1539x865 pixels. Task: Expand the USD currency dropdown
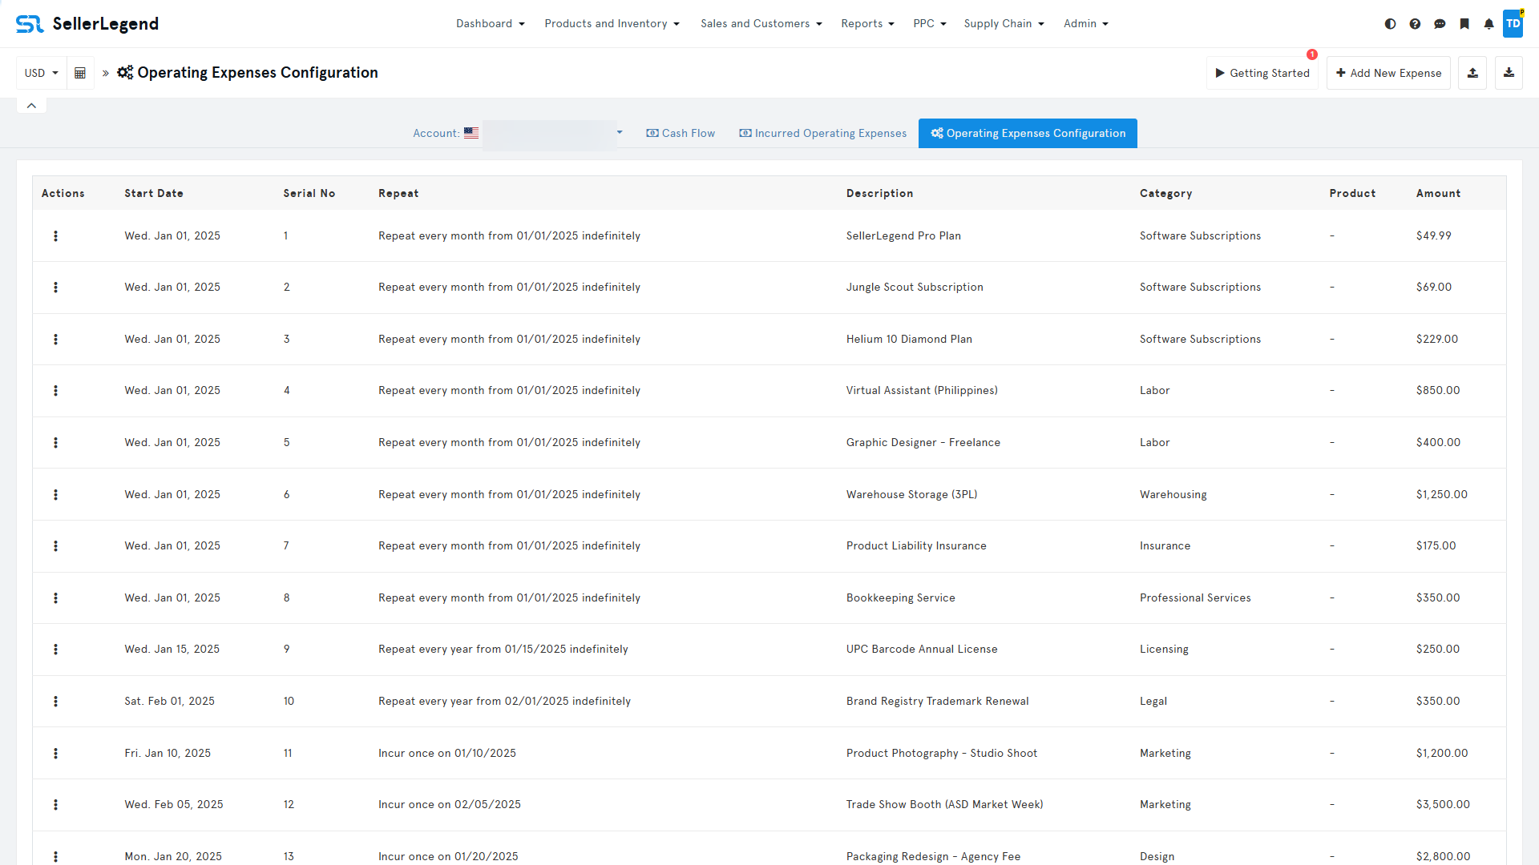42,73
